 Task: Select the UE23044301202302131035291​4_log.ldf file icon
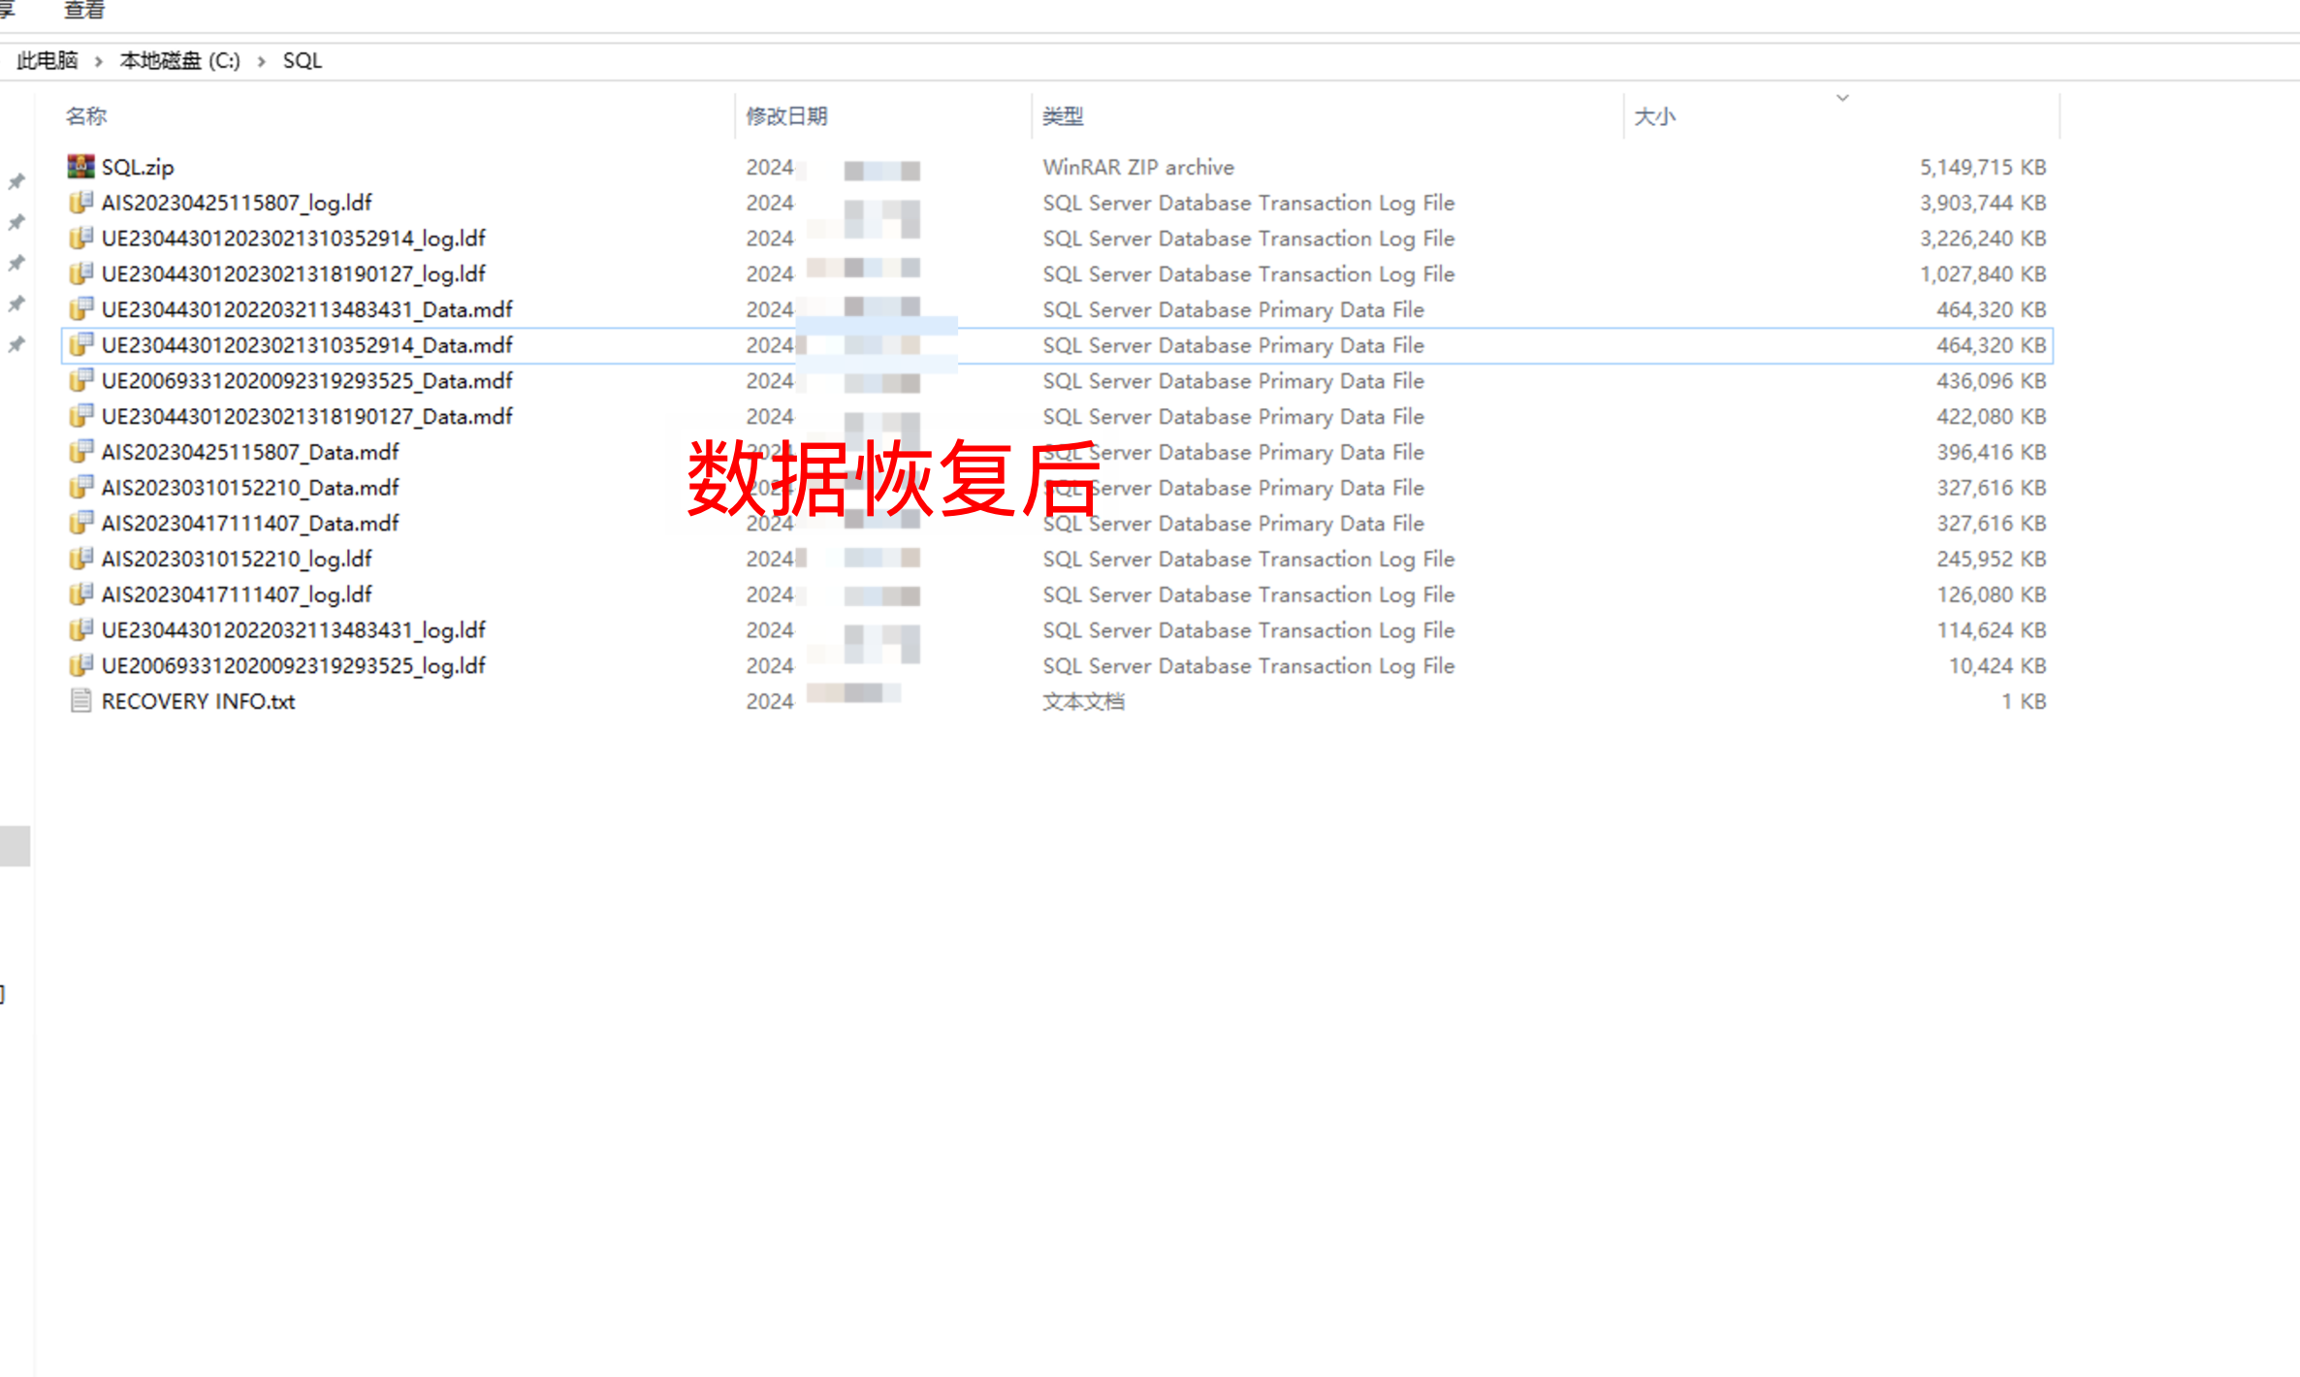[80, 239]
